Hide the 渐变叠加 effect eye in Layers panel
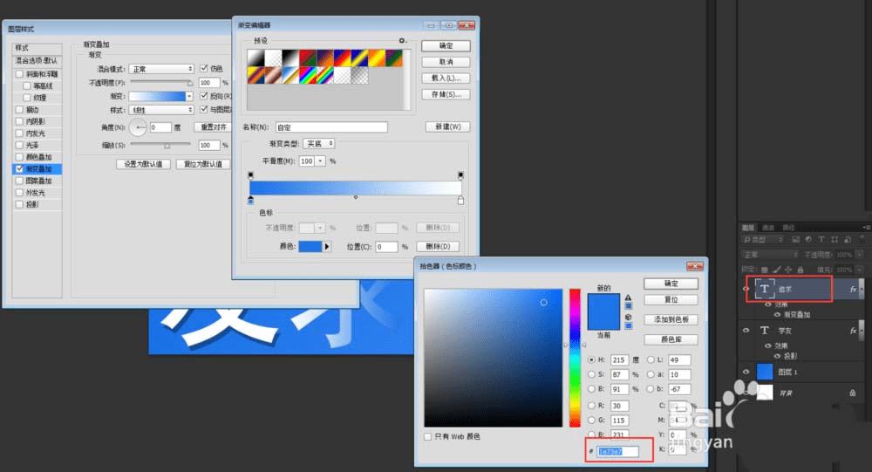The height and width of the screenshot is (472, 872). [x=777, y=314]
